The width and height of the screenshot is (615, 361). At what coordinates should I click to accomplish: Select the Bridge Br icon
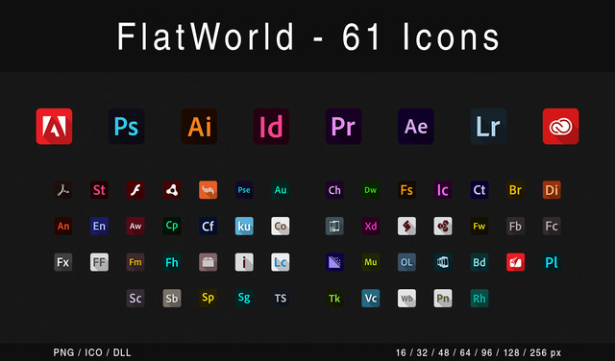(x=515, y=190)
